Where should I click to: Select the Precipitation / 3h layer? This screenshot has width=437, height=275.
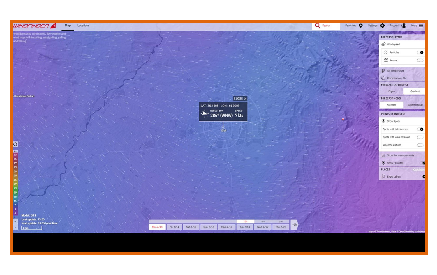click(396, 78)
